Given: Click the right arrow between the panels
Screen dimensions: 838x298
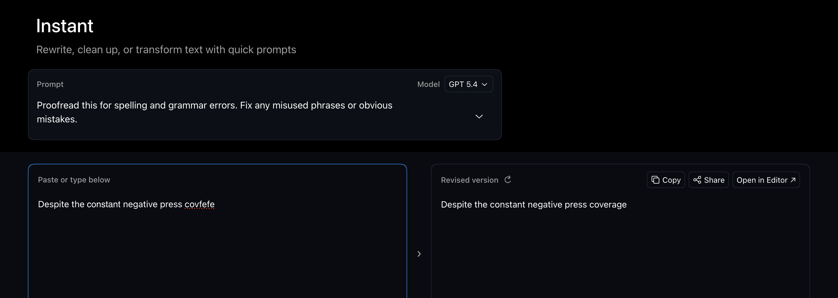Looking at the screenshot, I should click(419, 254).
